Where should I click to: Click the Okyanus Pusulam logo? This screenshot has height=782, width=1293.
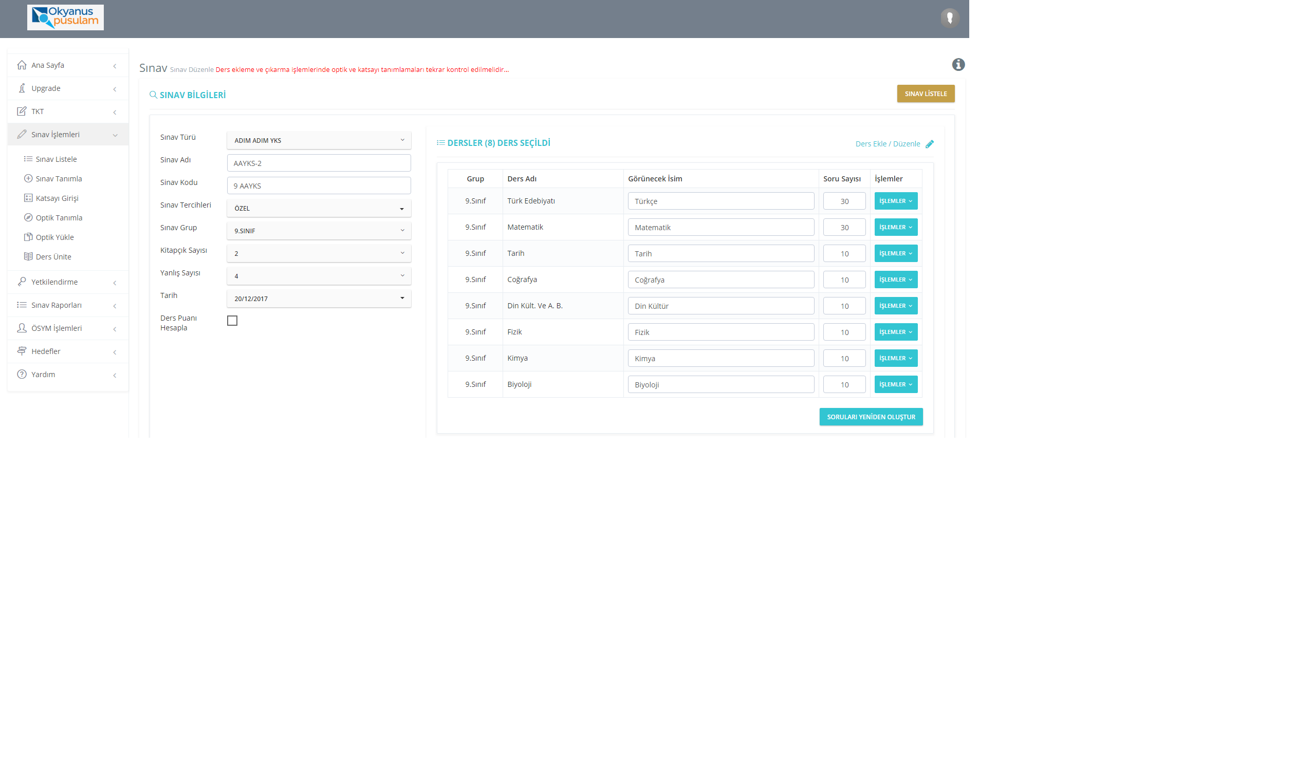click(66, 17)
